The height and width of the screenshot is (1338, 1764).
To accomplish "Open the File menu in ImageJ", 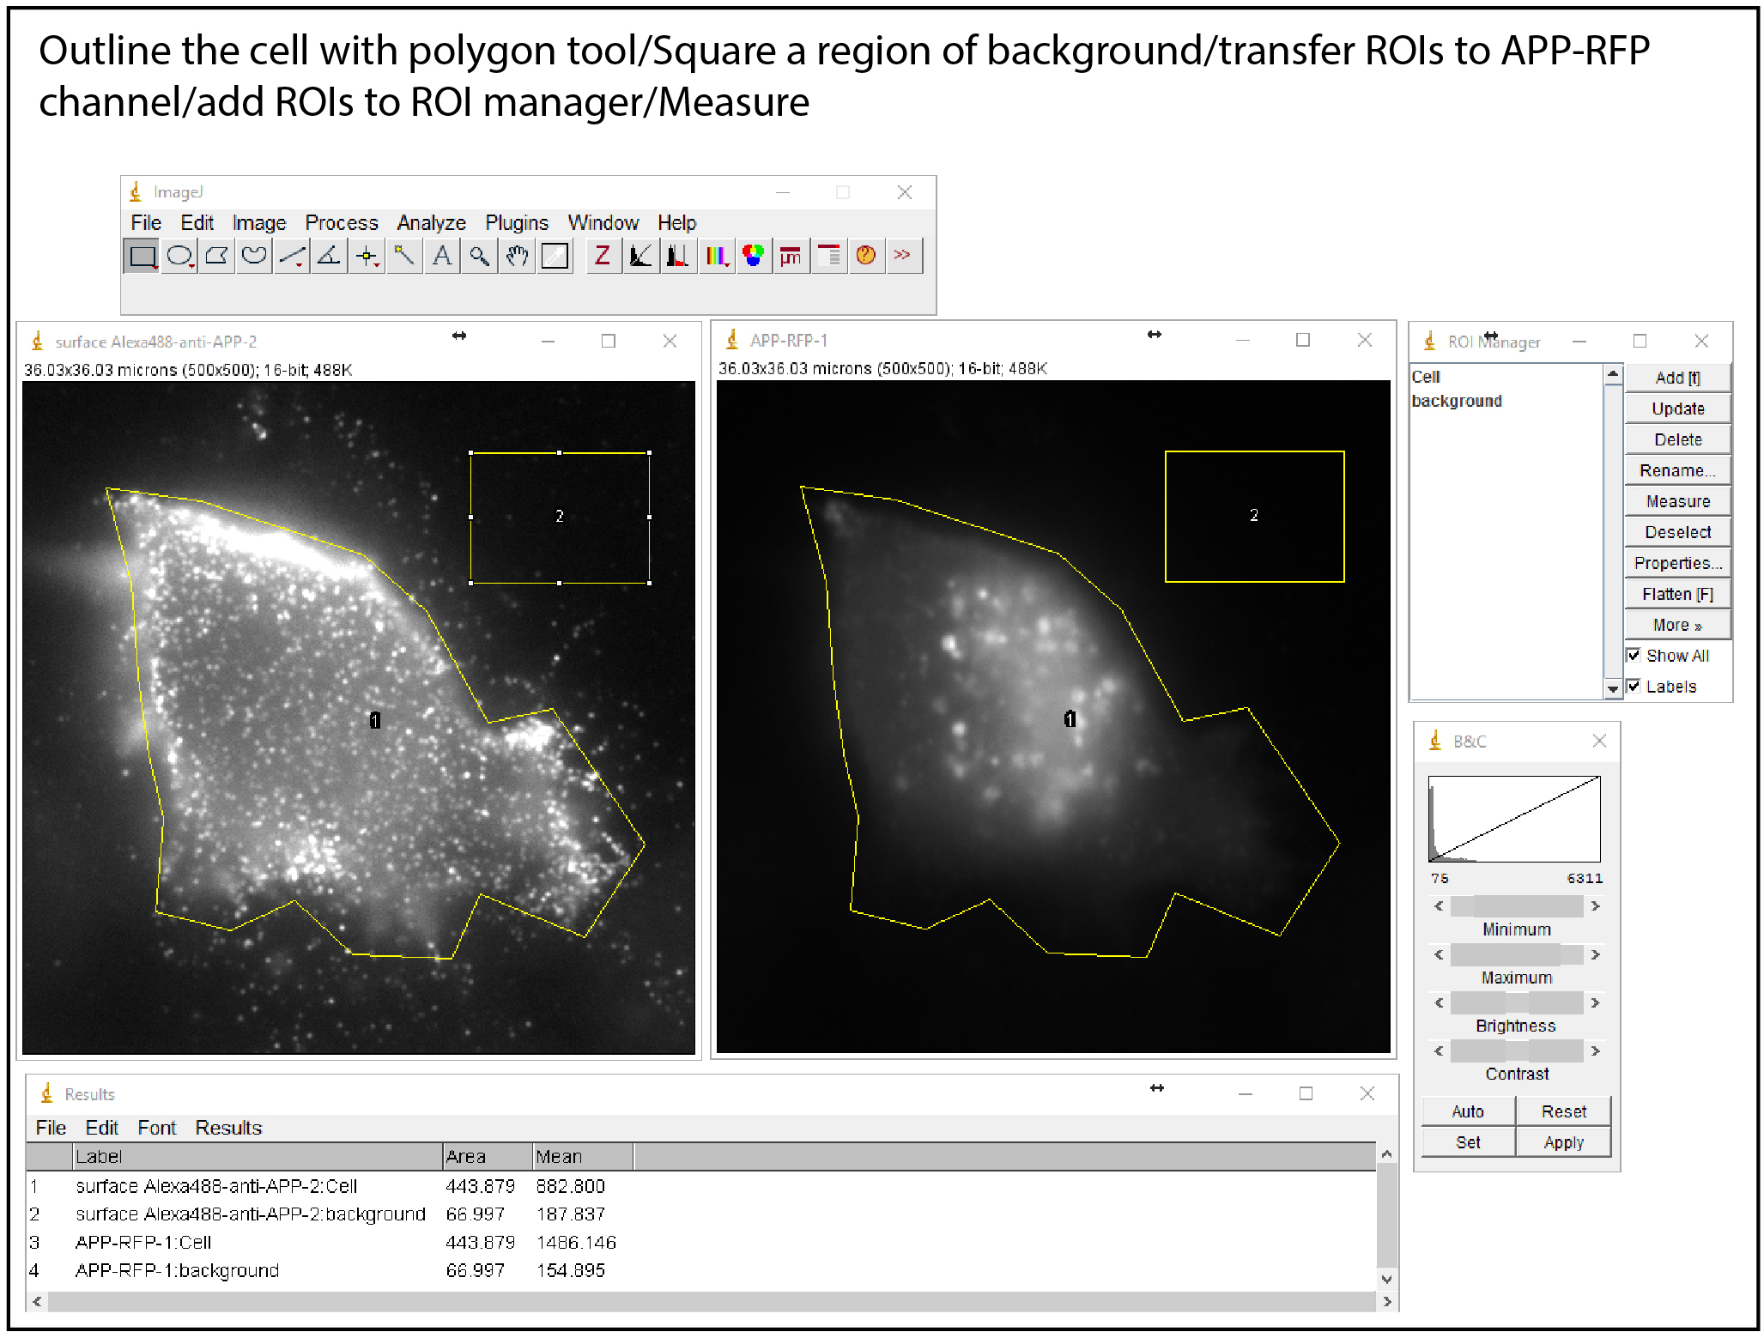I will tap(146, 223).
